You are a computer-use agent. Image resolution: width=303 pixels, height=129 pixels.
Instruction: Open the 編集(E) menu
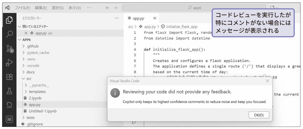tap(41, 8)
